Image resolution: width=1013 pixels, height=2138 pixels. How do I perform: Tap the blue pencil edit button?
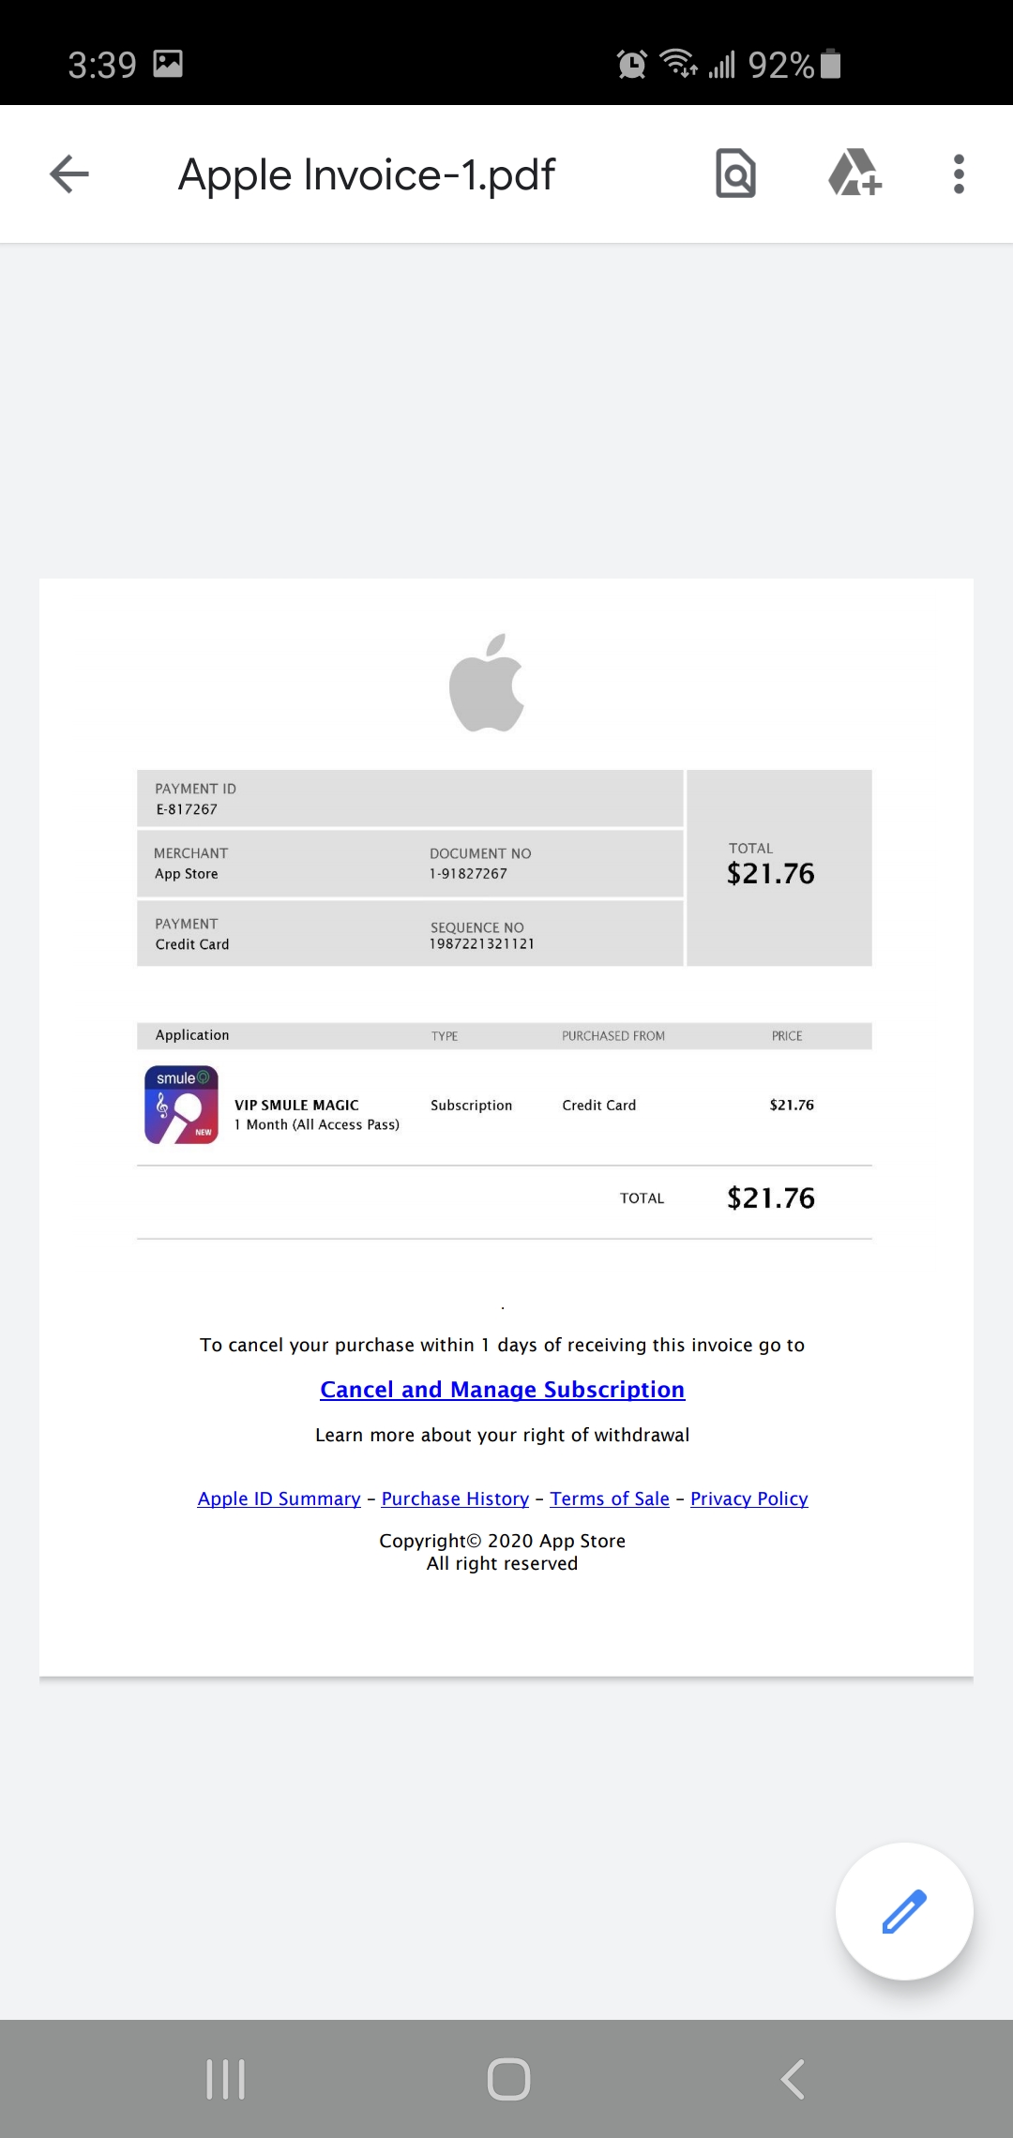coord(903,1911)
